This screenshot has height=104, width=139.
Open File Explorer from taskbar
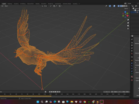72,102
